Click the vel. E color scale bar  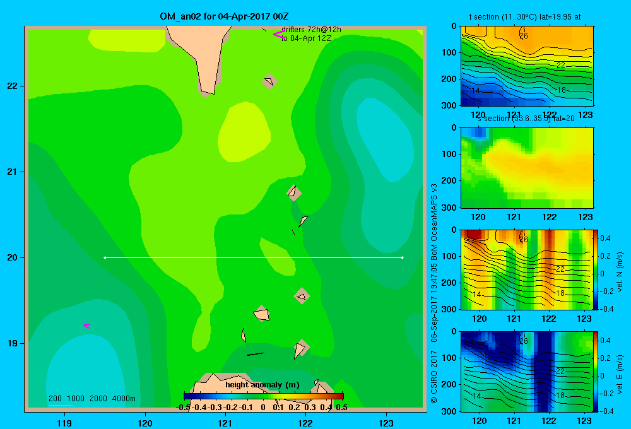click(596, 372)
